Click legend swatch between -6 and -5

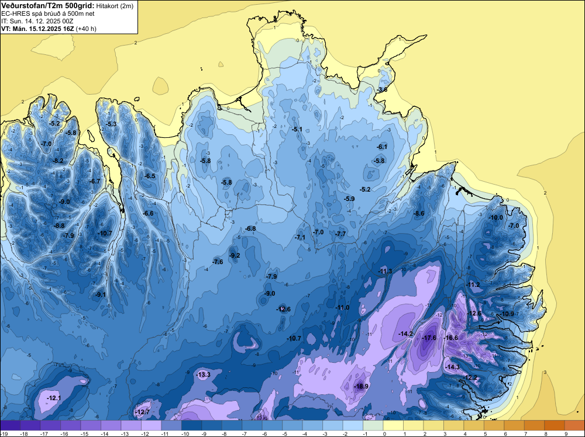(x=272, y=425)
